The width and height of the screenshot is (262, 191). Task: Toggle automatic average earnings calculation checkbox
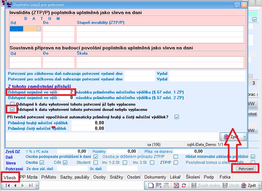(177, 117)
